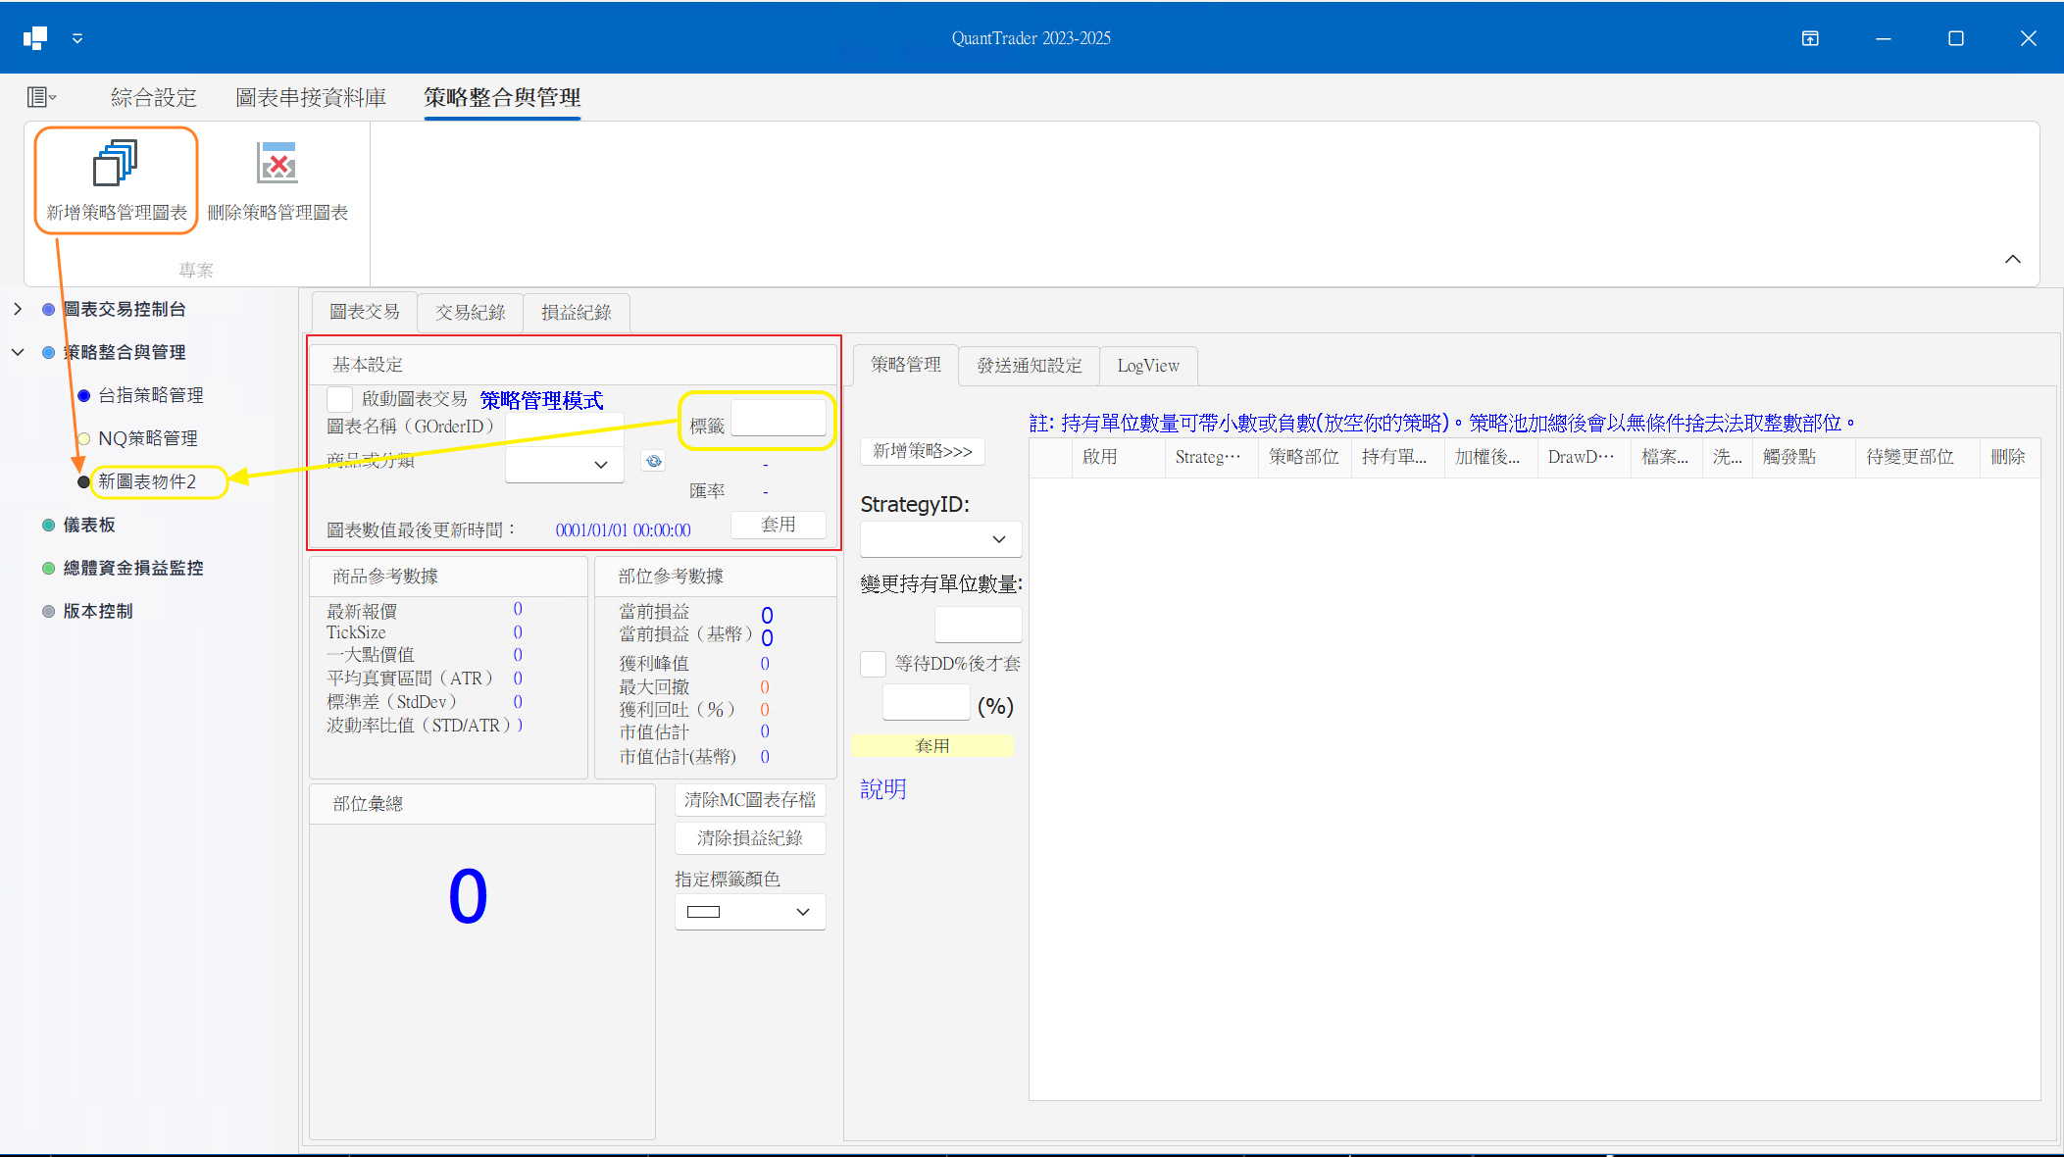2064x1157 pixels.
Task: Refresh the 商品或分類 list with the reload icon
Action: point(653,460)
